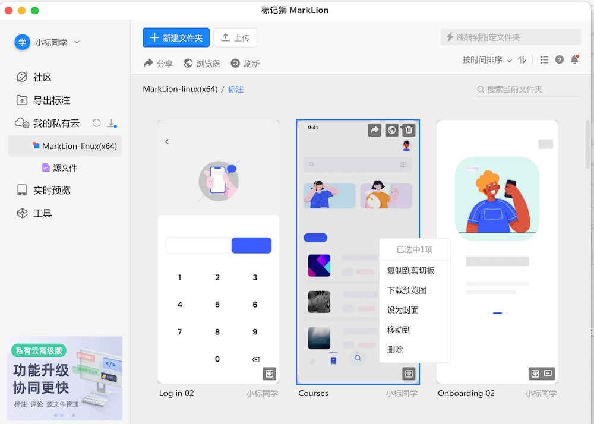Viewport: 594px width, 424px height.
Task: Open the 源文件 item in sidebar
Action: point(65,168)
